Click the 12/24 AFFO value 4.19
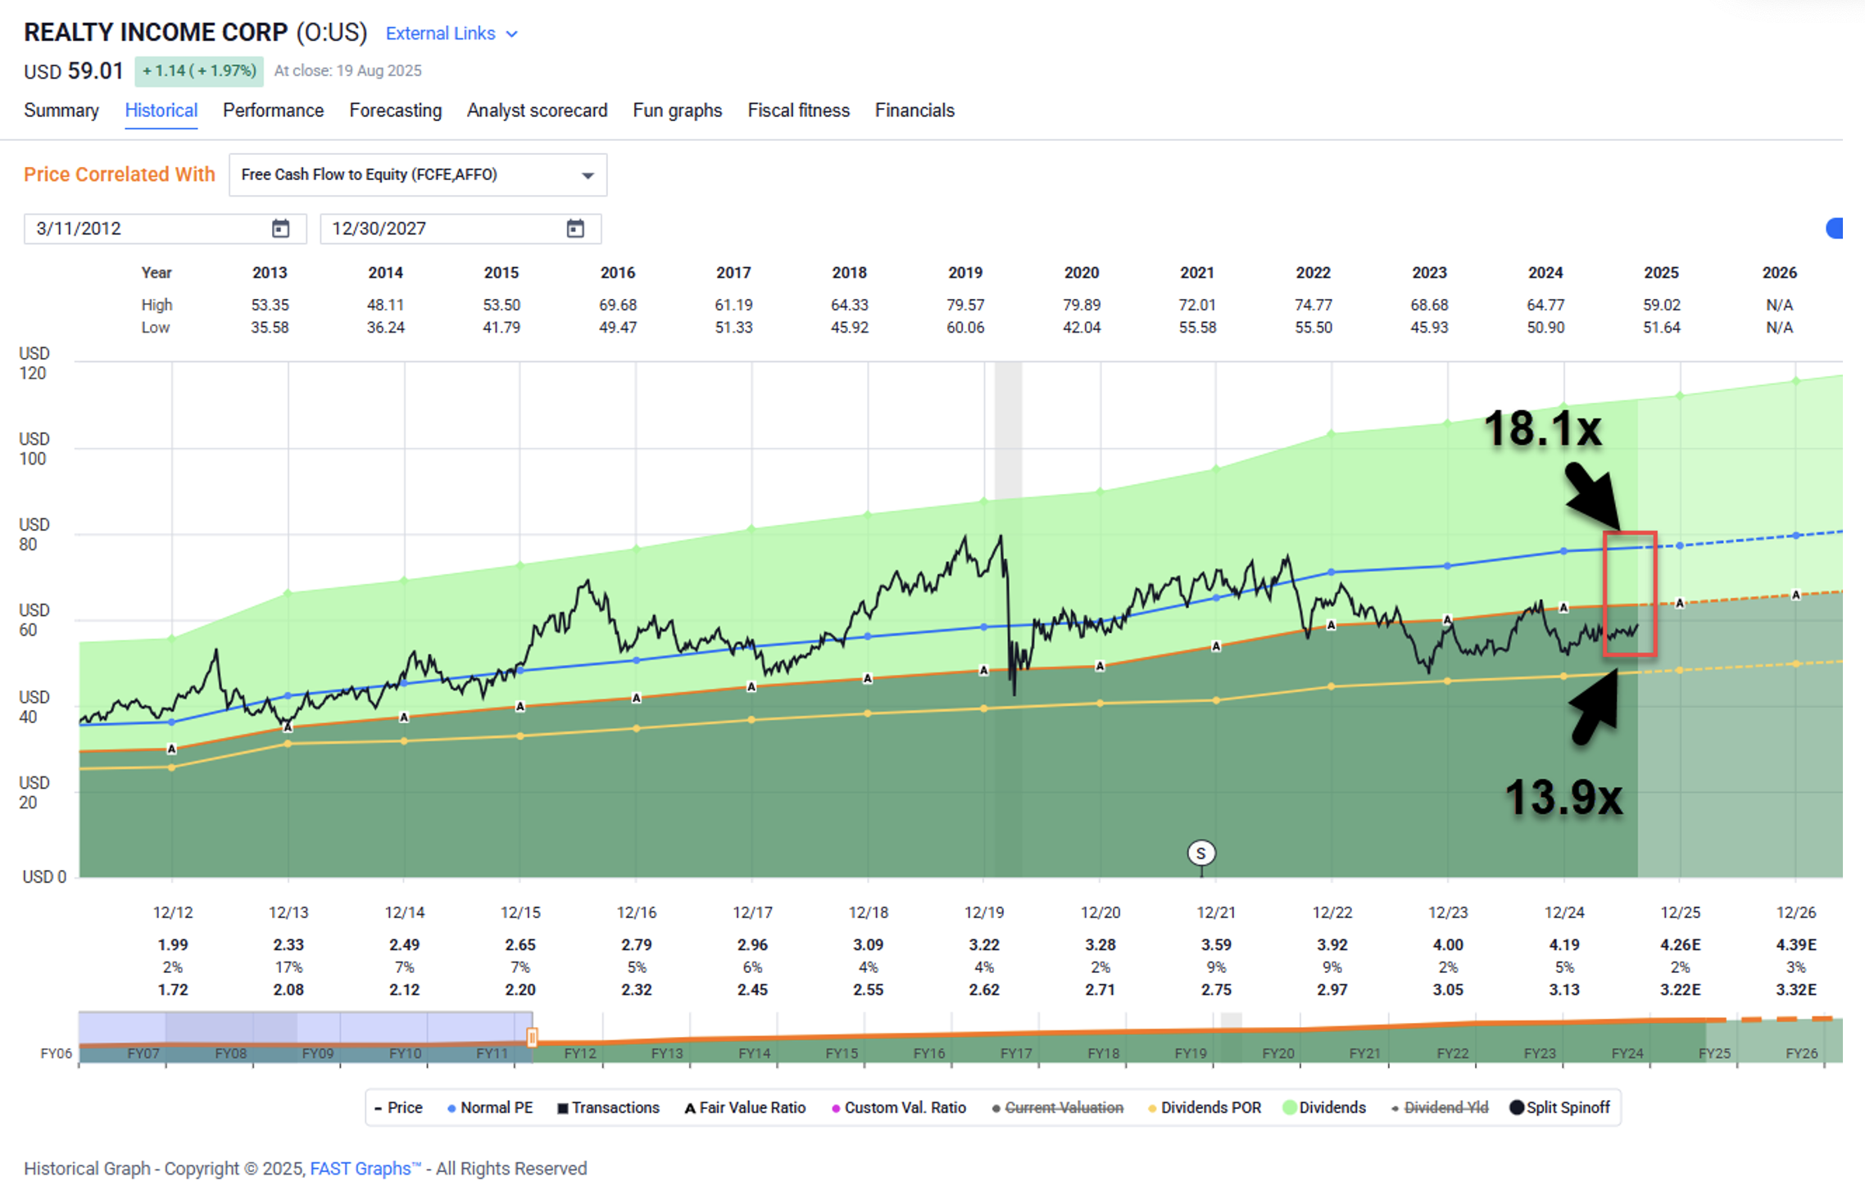The image size is (1865, 1204). tap(1564, 944)
